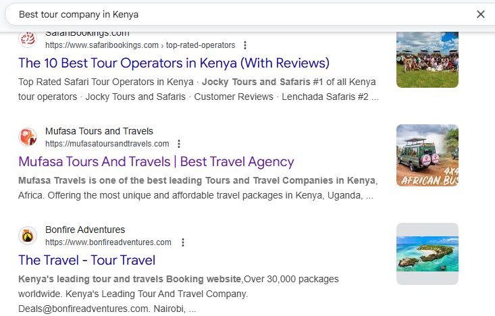Open "Mufasa Tours And Travels | Best Travel Agency"

click(156, 162)
